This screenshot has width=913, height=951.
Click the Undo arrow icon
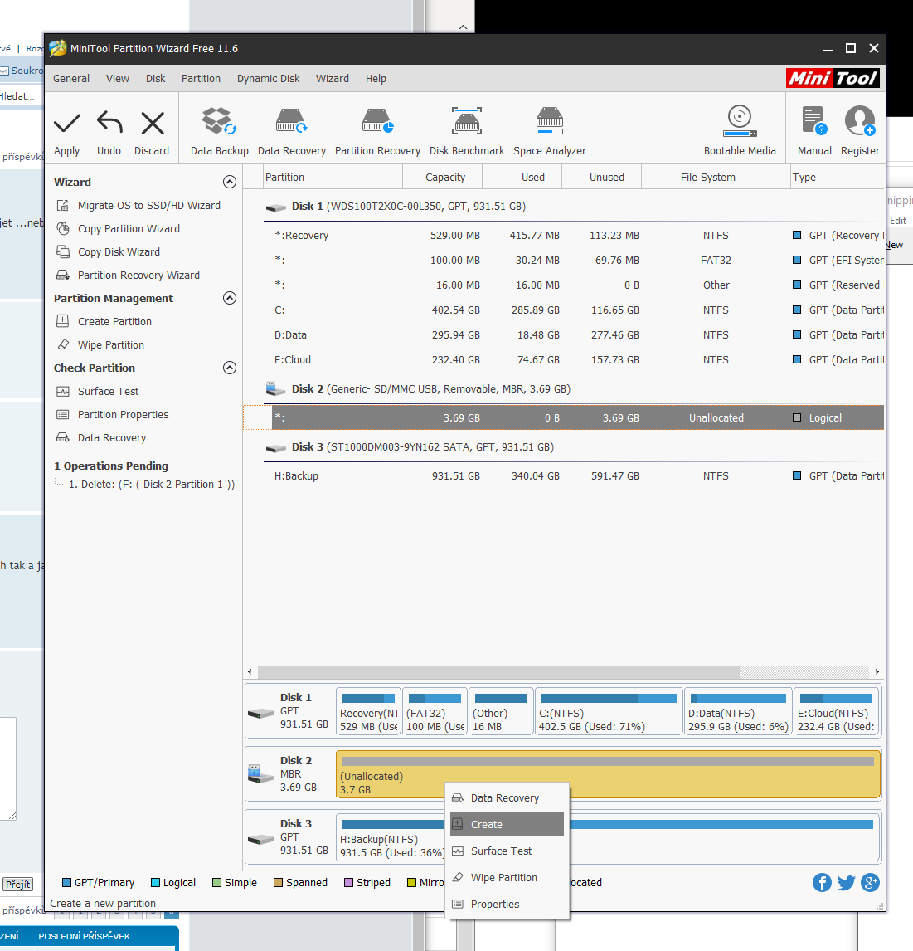(109, 124)
